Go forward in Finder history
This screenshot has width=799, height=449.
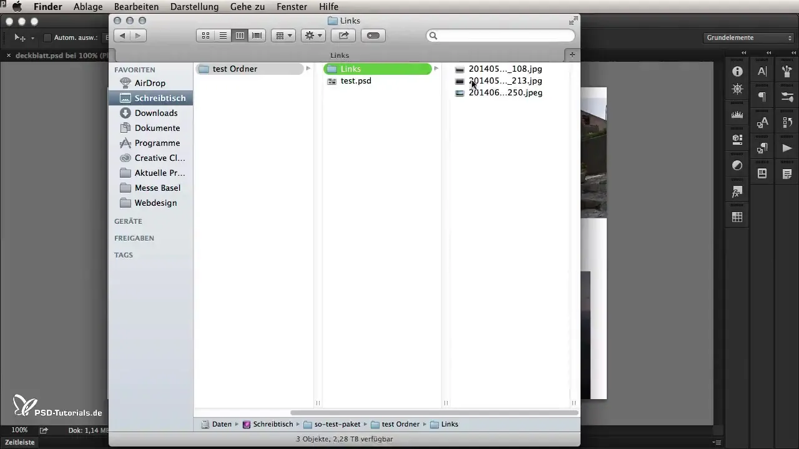point(139,36)
